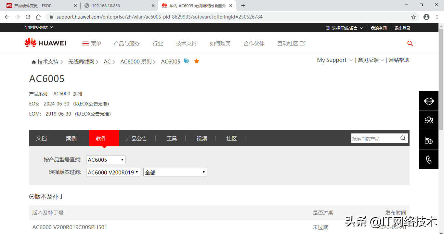The width and height of the screenshot is (444, 234).
Task: Go to the AC breadcrumb
Action: pos(107,62)
